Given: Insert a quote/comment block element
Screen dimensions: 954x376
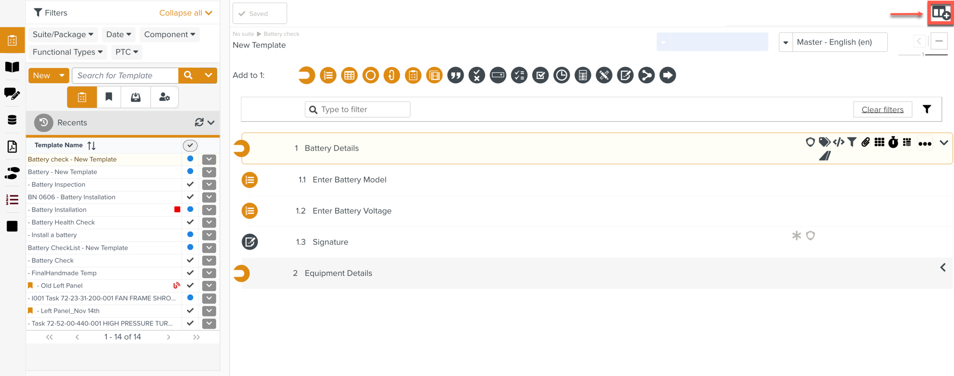Looking at the screenshot, I should point(455,75).
